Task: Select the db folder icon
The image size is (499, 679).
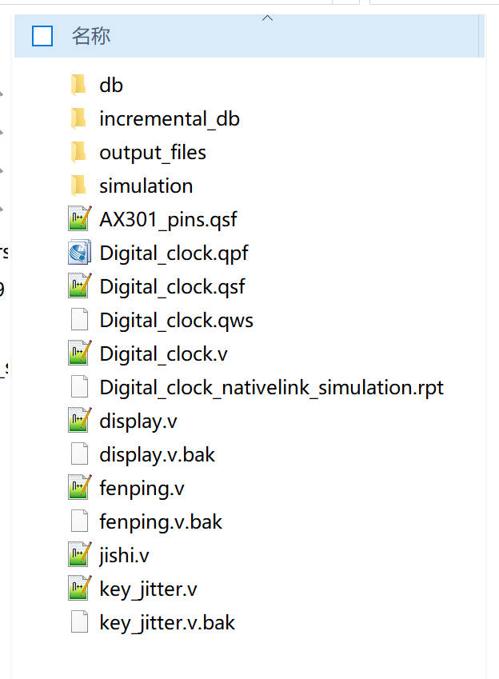Action: [78, 85]
